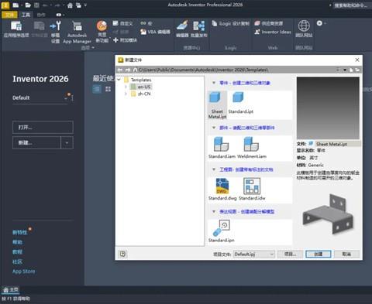Click the Projects (项目...) button in dialog
The width and height of the screenshot is (372, 304).
[x=290, y=254]
